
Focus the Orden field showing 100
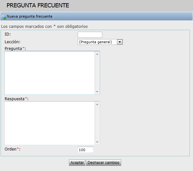[86, 150]
